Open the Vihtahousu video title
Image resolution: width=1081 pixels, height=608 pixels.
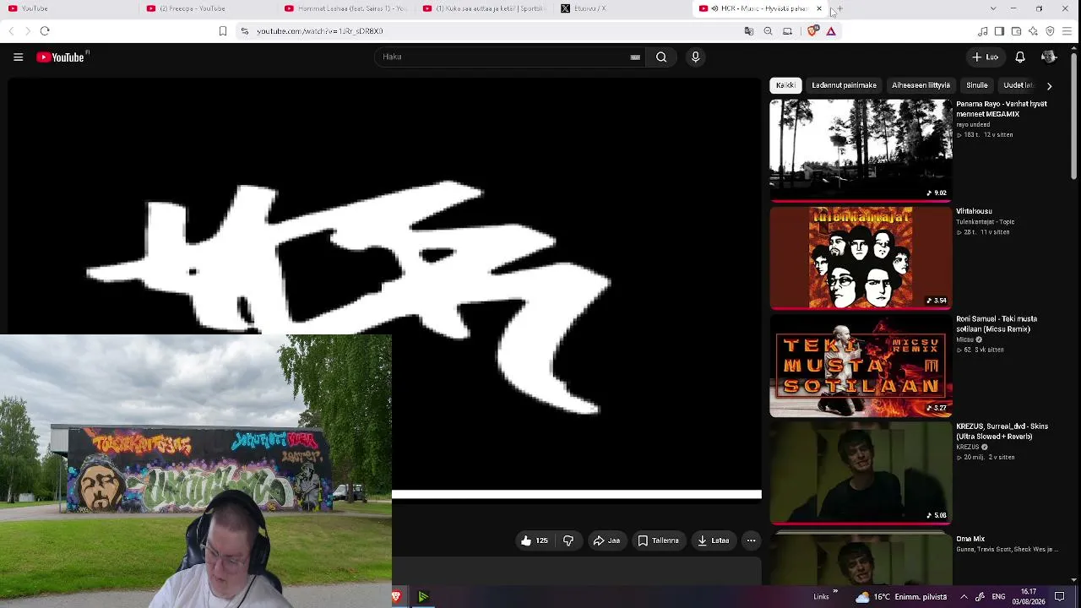pyautogui.click(x=974, y=211)
